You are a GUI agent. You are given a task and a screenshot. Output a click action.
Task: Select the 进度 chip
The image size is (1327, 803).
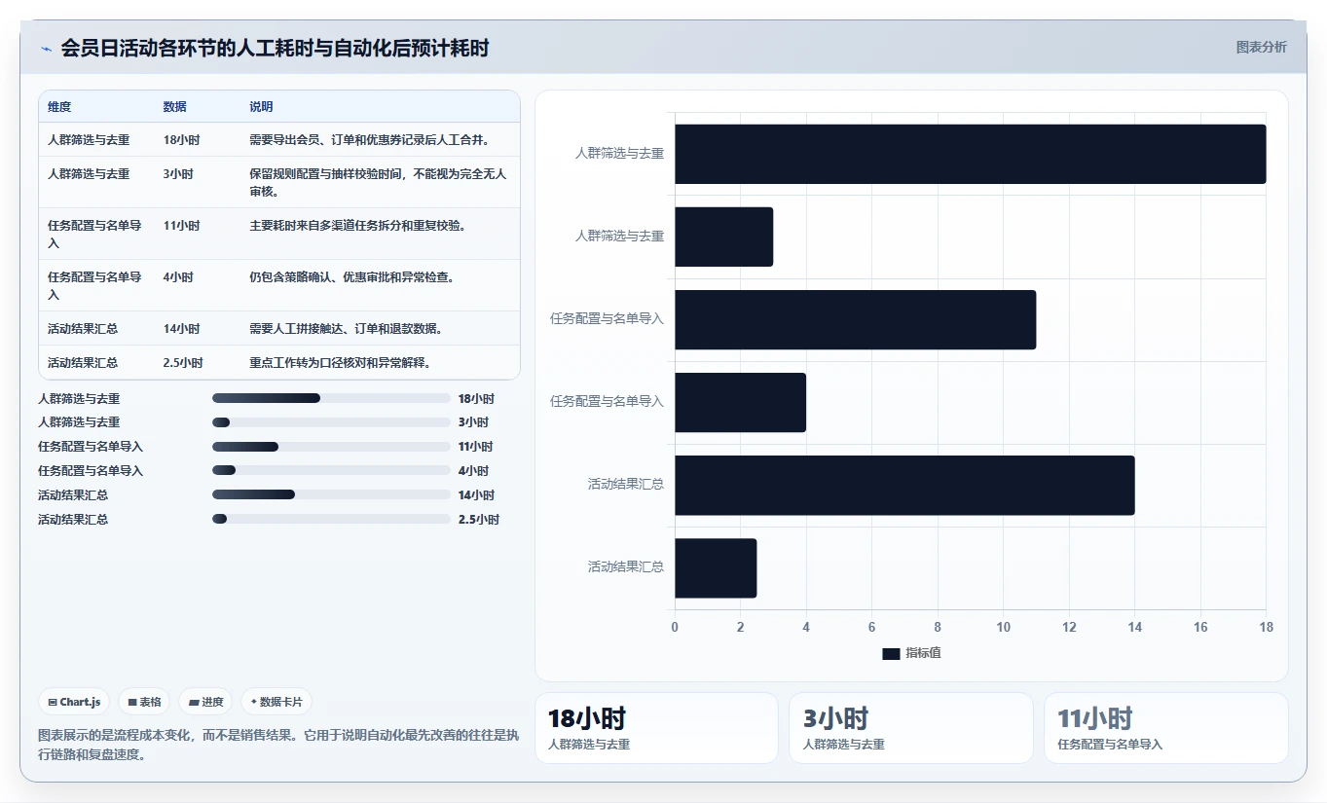[205, 702]
